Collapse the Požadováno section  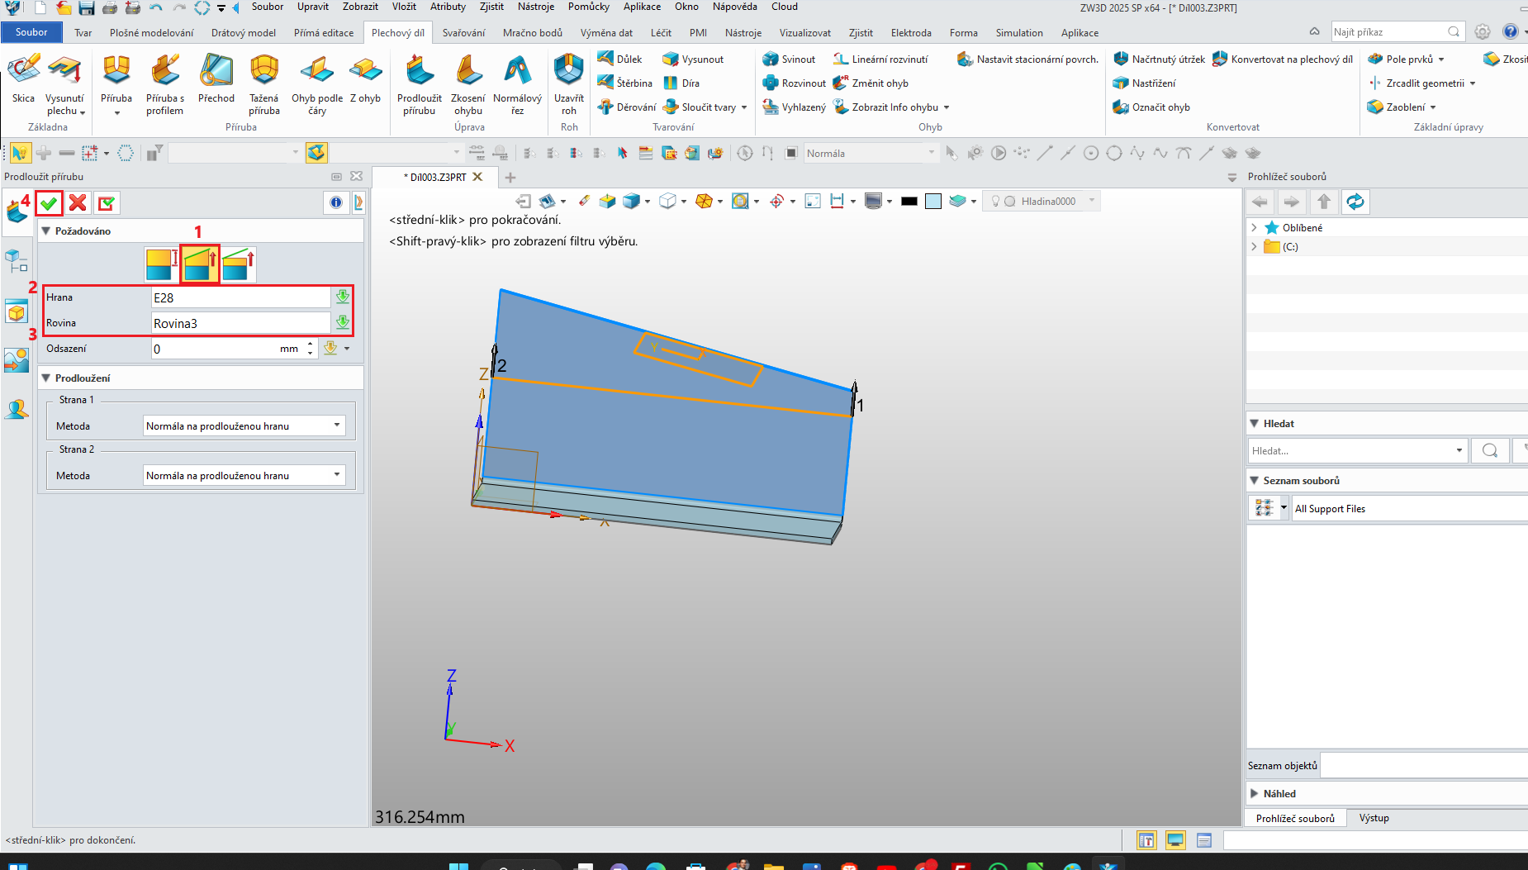tap(46, 231)
